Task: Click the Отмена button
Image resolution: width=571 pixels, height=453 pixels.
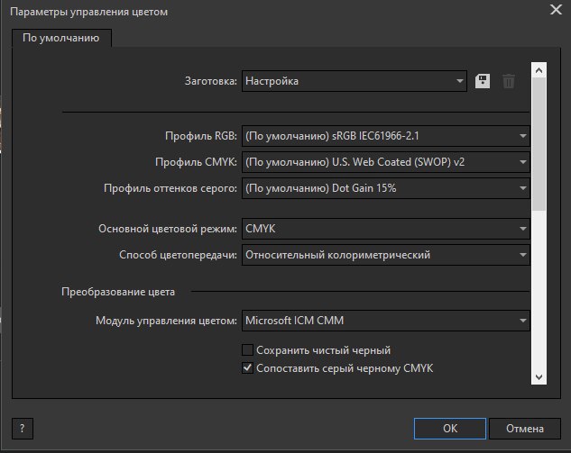Action: click(x=524, y=429)
